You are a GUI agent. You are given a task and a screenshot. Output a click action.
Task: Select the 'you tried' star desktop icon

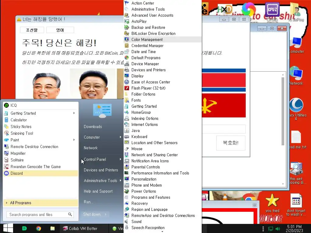[272, 203]
